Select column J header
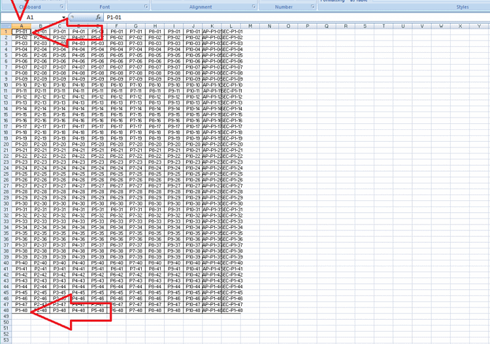 click(x=193, y=26)
